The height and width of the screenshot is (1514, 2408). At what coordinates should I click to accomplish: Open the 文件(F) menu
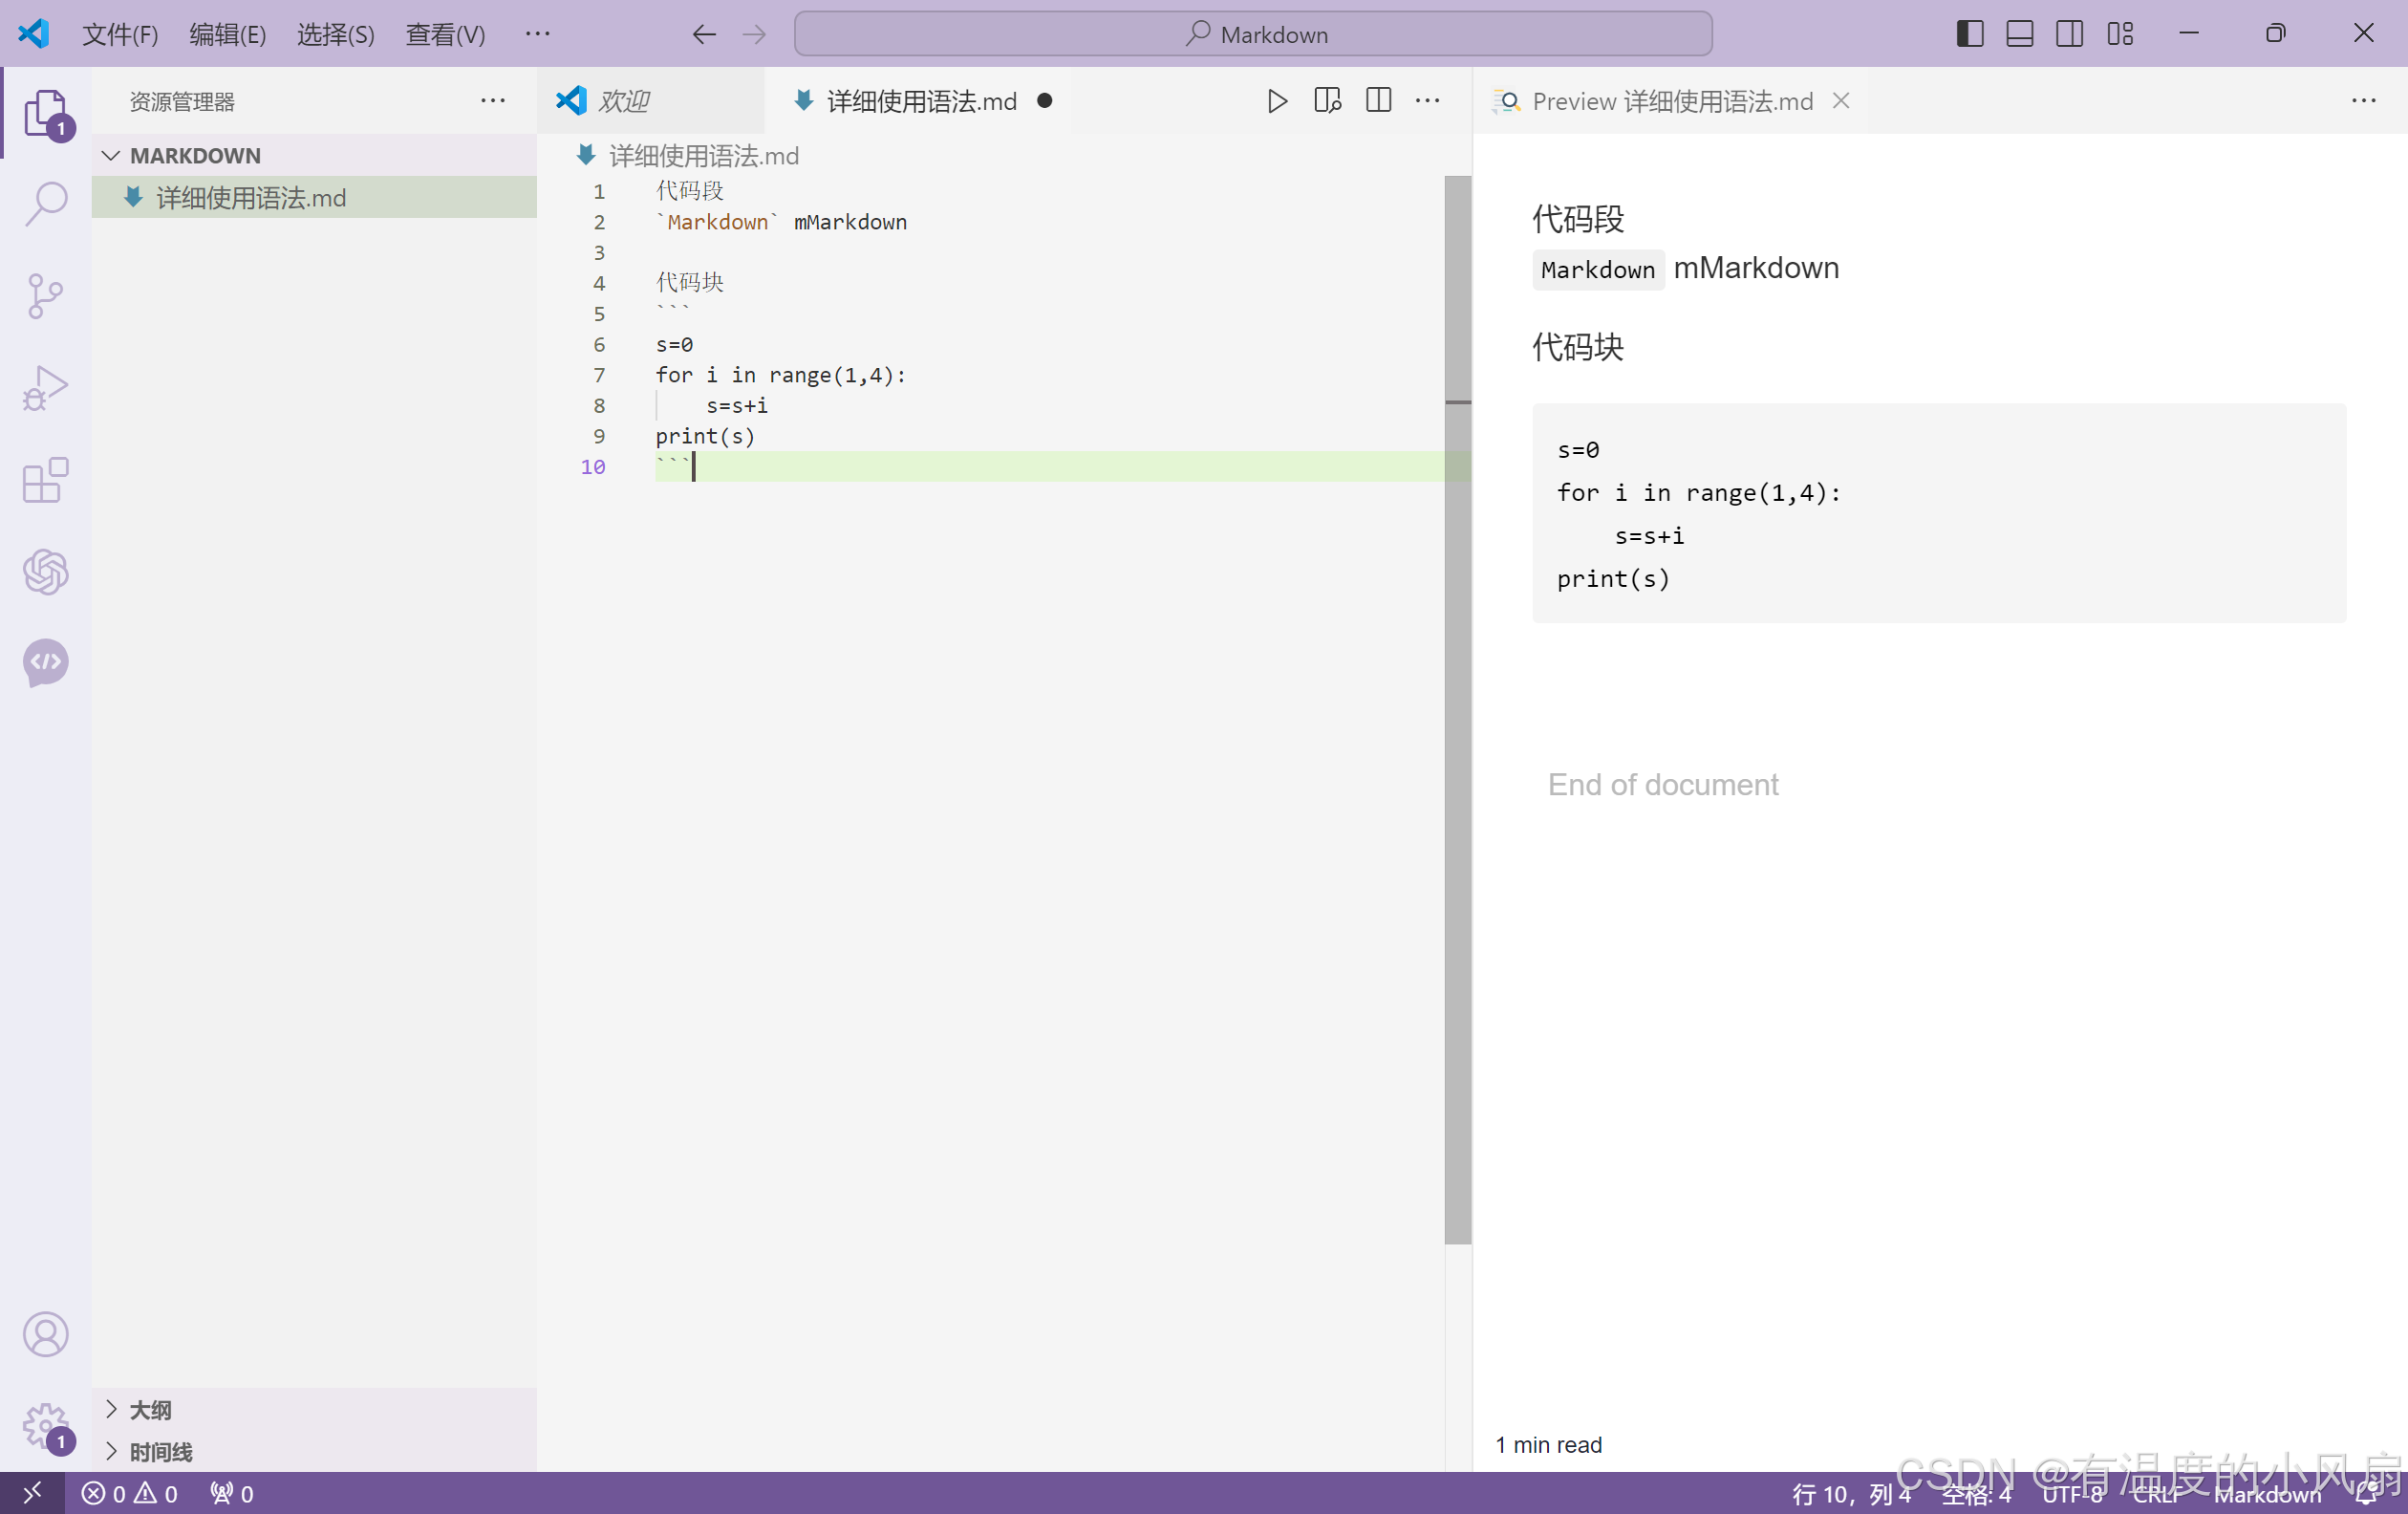[x=120, y=34]
